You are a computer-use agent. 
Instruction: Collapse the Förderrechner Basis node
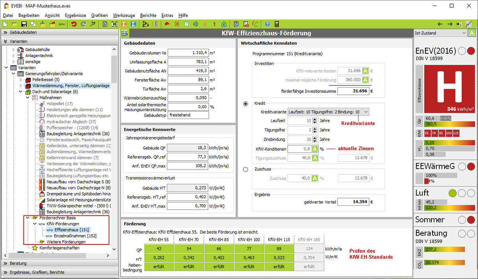click(27, 218)
